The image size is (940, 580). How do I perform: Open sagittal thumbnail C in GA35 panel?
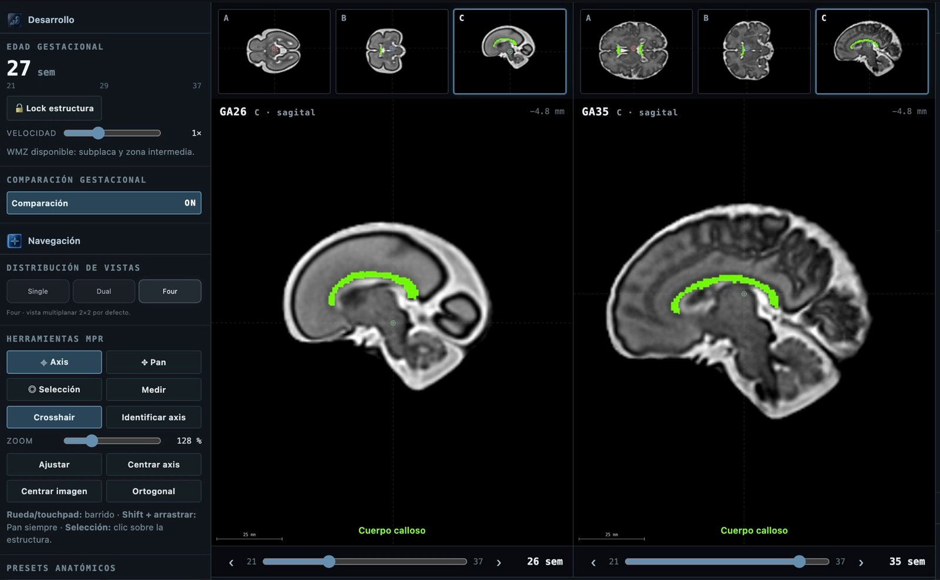coord(872,52)
